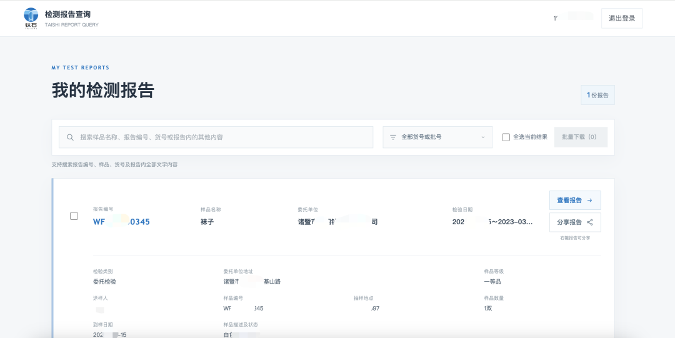This screenshot has width=675, height=338.
Task: Click the share icon on 分享报告
Action: point(590,222)
